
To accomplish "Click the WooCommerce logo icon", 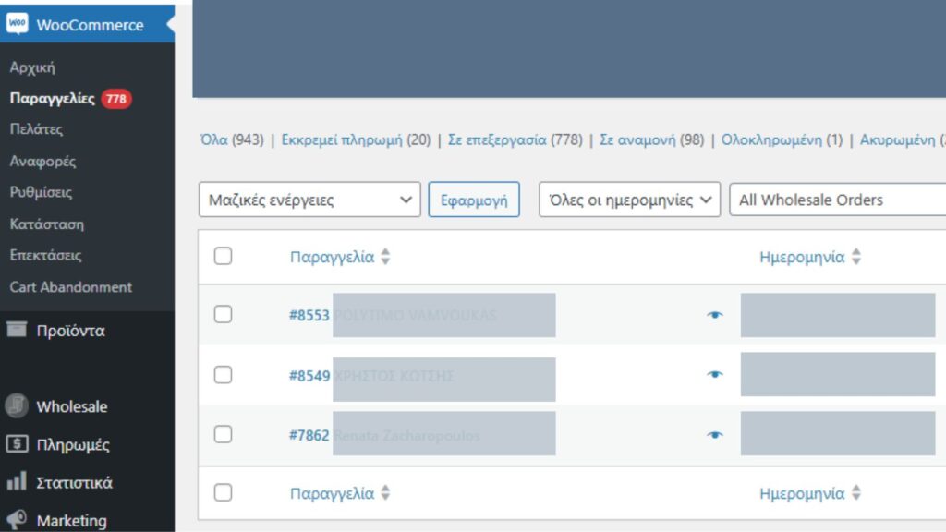I will pyautogui.click(x=19, y=25).
